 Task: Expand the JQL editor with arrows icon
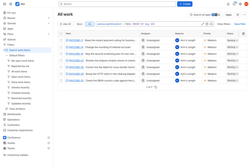(202, 24)
